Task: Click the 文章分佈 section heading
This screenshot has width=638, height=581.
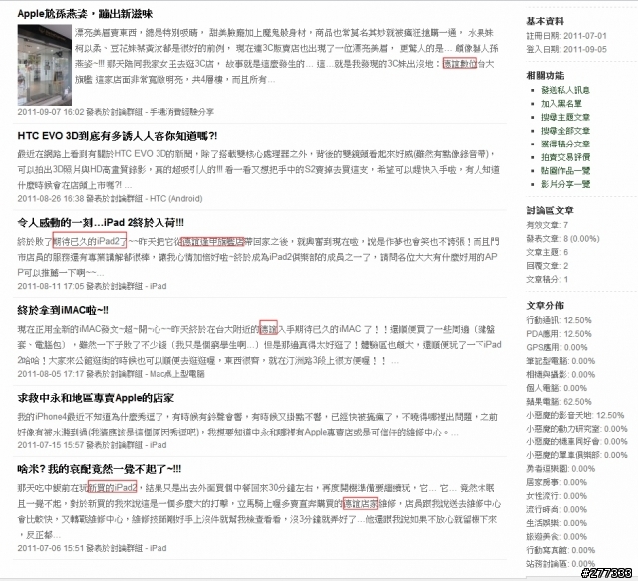Action: point(545,306)
